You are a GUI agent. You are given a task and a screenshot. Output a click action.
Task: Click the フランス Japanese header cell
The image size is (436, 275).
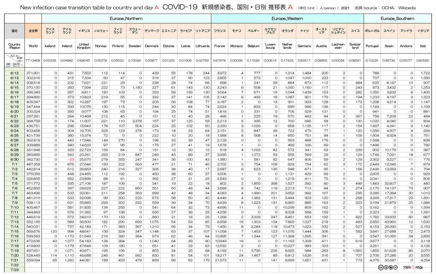[x=220, y=32]
